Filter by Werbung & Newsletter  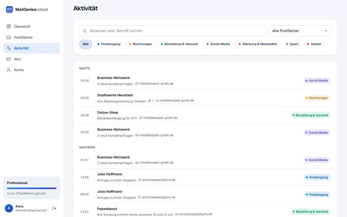(258, 44)
